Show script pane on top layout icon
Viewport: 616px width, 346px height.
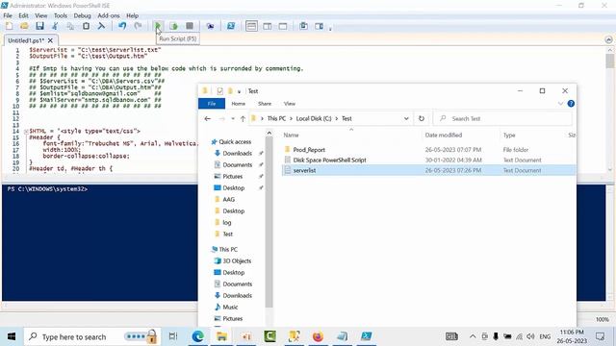coord(251,26)
